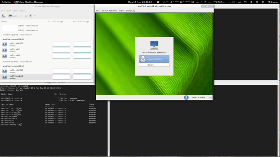Click the CPU system monitor icon

tap(164, 2)
